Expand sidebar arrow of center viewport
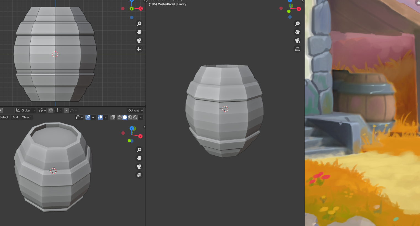420x226 pixels. [x=303, y=1]
